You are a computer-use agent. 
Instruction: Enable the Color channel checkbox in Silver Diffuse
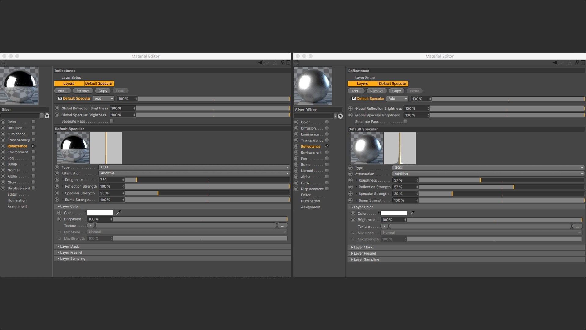327,122
